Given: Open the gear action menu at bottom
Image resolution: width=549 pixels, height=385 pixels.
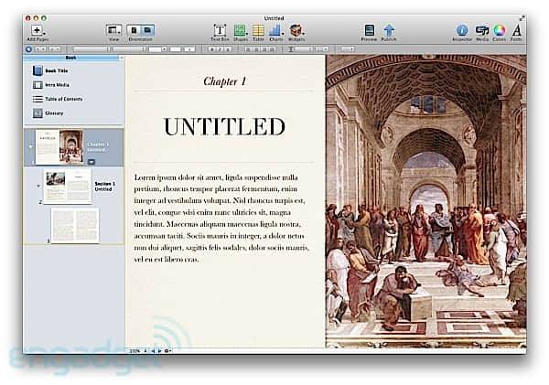Looking at the screenshot, I should tap(167, 350).
